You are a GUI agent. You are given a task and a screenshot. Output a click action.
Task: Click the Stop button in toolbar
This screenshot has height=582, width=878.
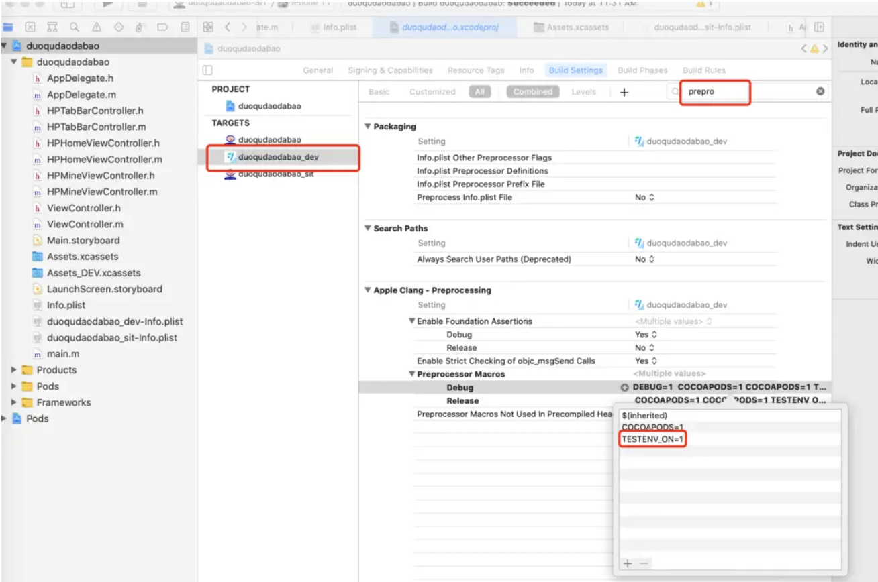[x=142, y=4]
